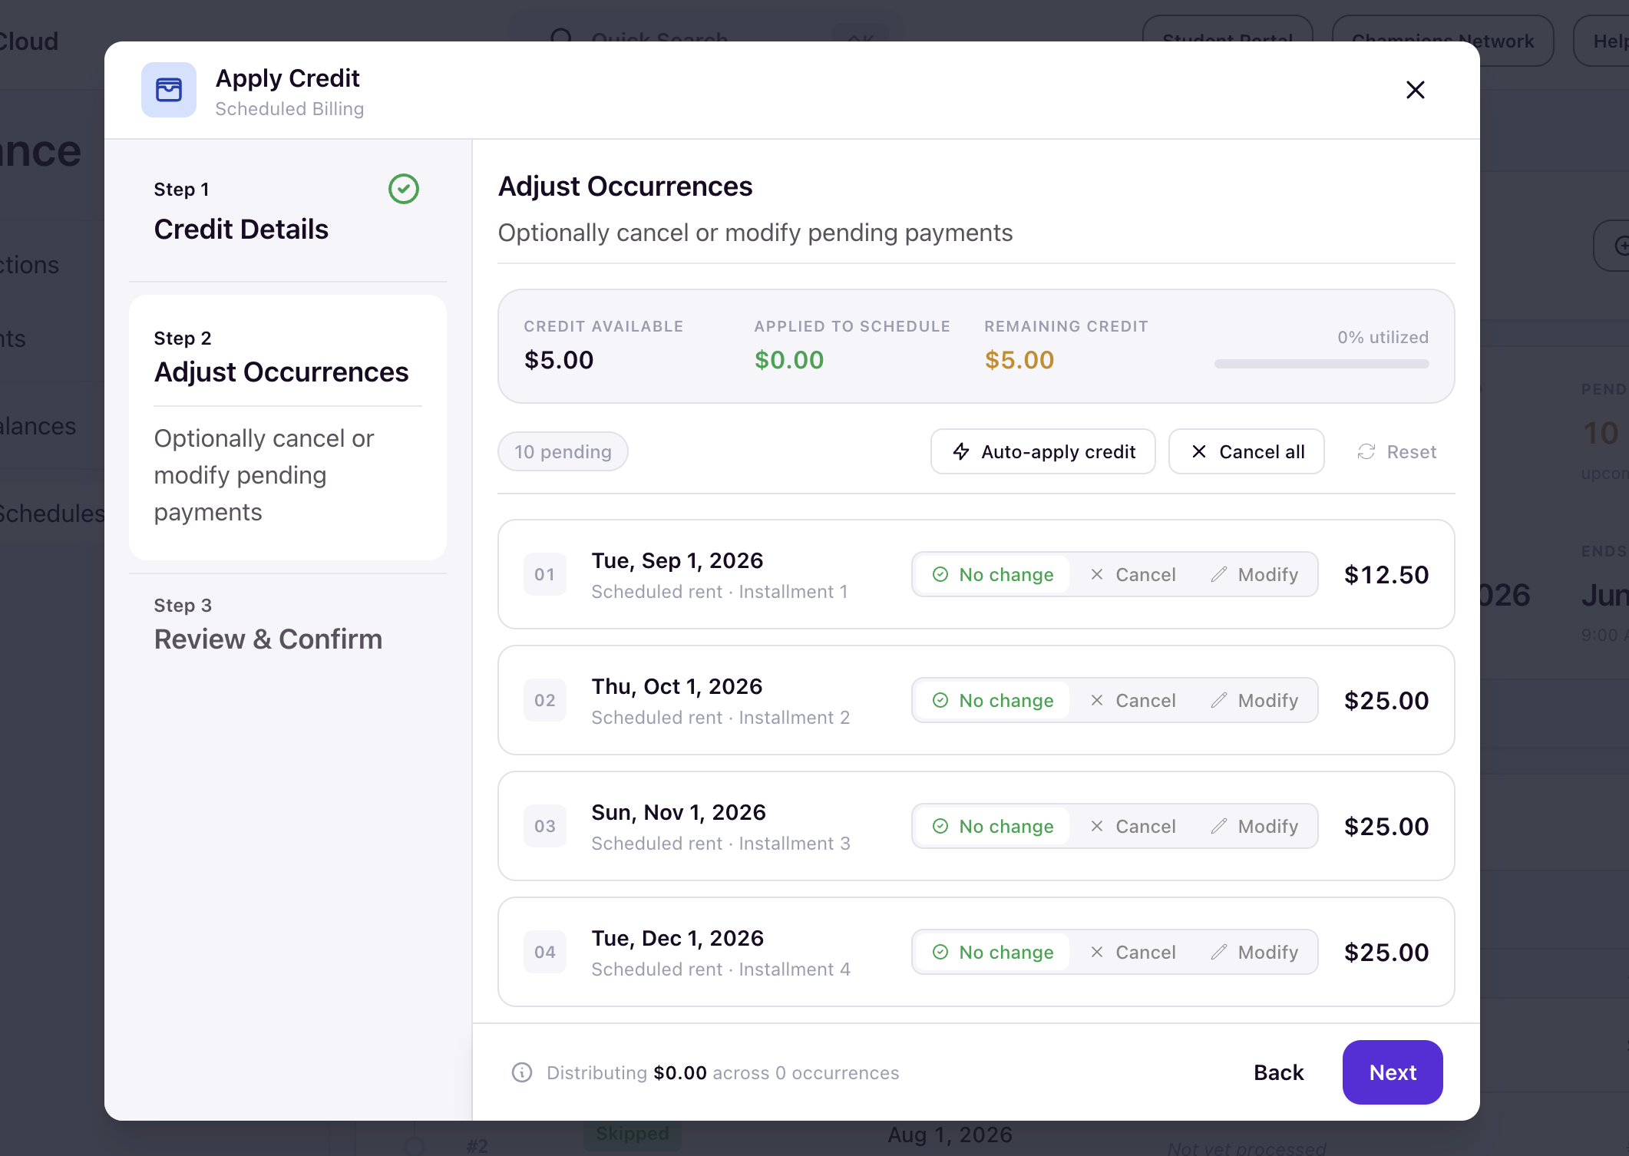Viewport: 1629px width, 1156px height.
Task: Select Modify for Sep 1, 2026 installment
Action: [x=1254, y=574]
